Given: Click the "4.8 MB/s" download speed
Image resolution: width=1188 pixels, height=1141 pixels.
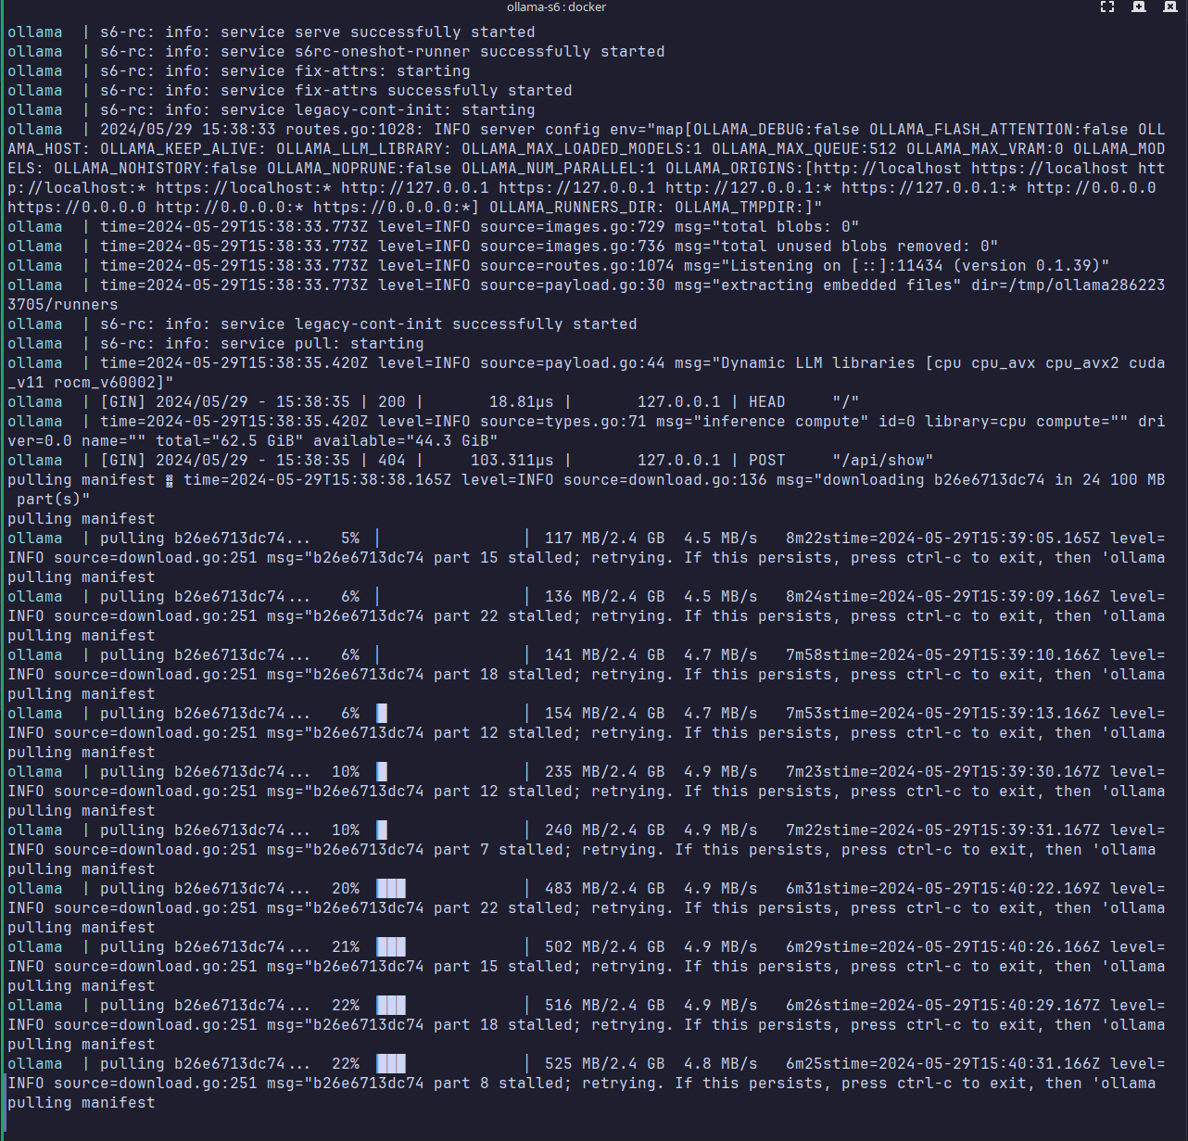Looking at the screenshot, I should (721, 1064).
